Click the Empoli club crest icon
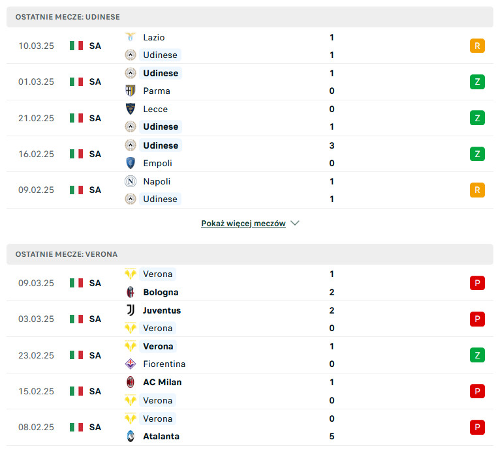Viewport: 496px width, 453px height. pos(131,163)
